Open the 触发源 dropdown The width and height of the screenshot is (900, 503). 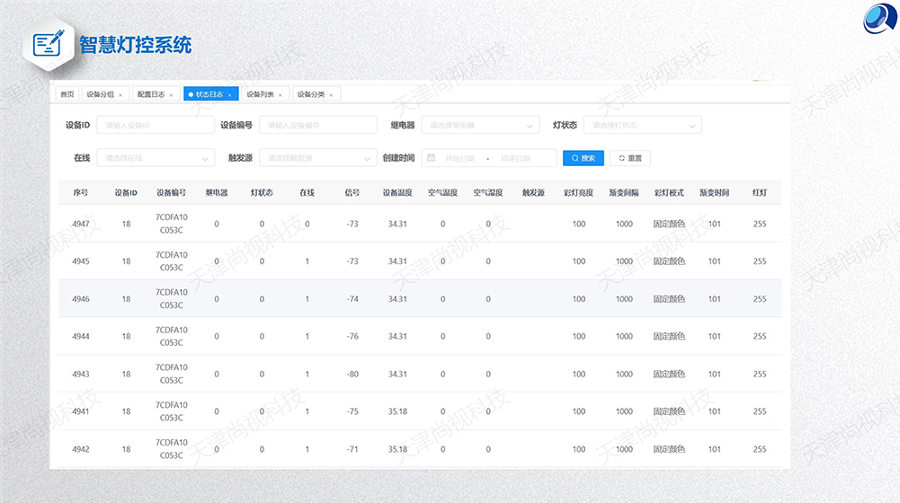tap(317, 158)
